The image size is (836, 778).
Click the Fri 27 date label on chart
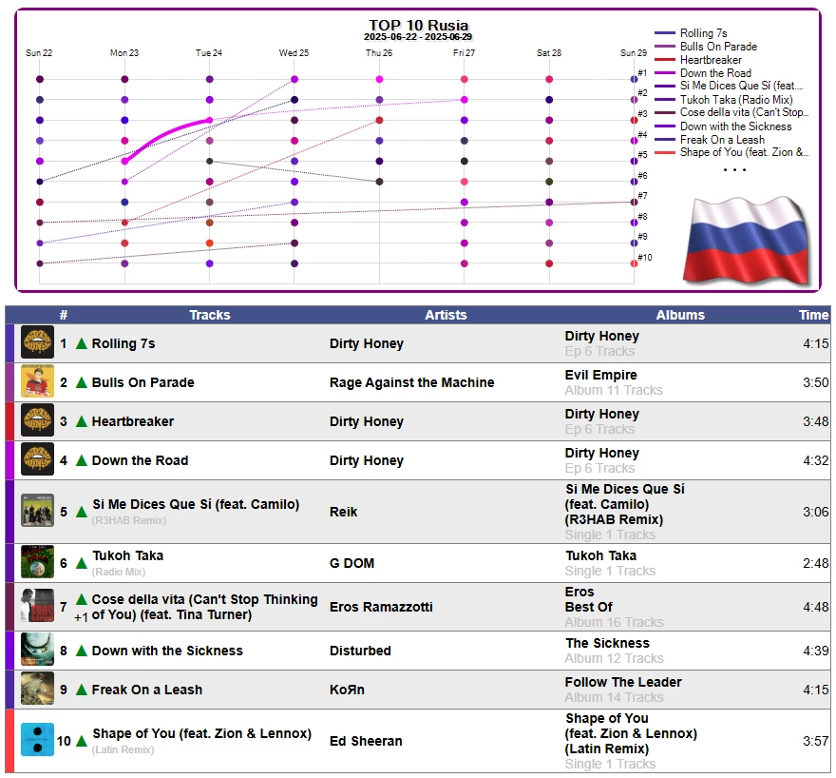point(464,53)
